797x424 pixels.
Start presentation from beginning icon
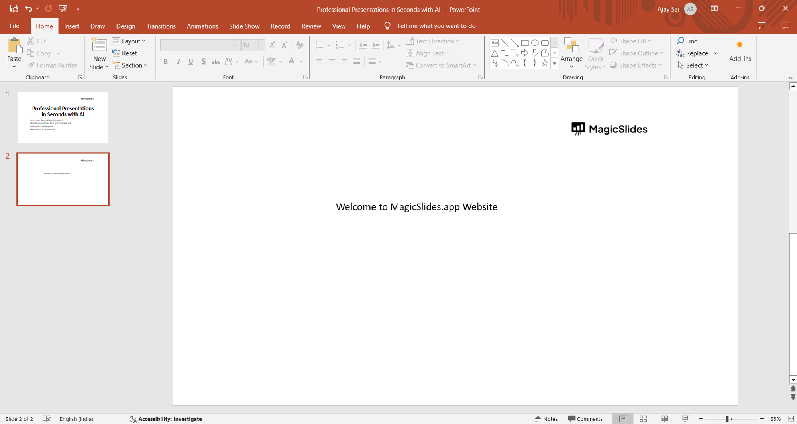coord(63,8)
